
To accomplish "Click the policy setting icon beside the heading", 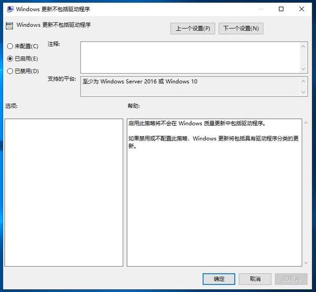I will [x=9, y=26].
